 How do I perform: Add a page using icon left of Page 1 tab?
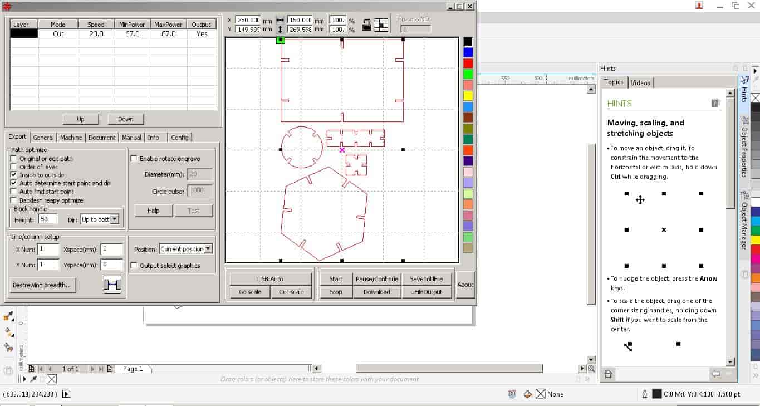[x=110, y=369]
